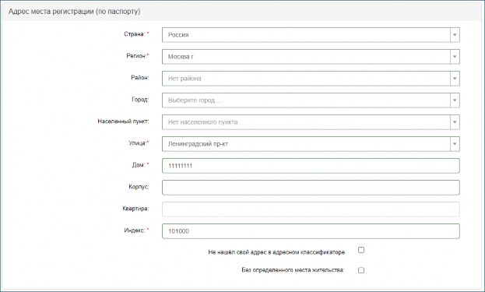
Task: Click the header Адрес места регистрации (по паспорту)
Action: point(74,12)
